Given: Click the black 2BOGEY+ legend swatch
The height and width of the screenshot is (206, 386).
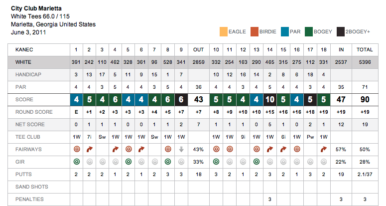Looking at the screenshot, I should (x=341, y=31).
